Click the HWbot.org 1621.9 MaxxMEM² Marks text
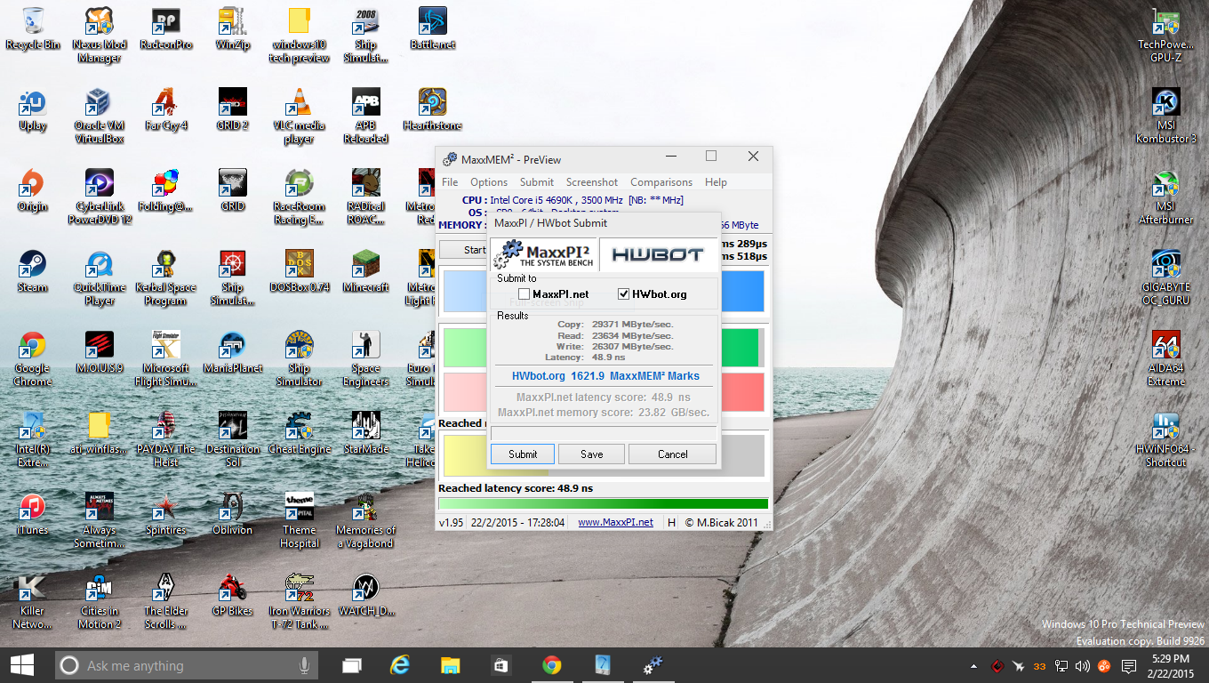1209x683 pixels. tap(605, 376)
